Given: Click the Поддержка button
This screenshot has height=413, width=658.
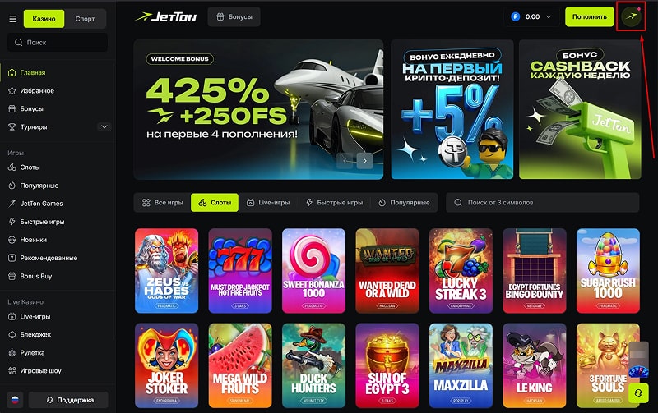Looking at the screenshot, I should [68, 400].
